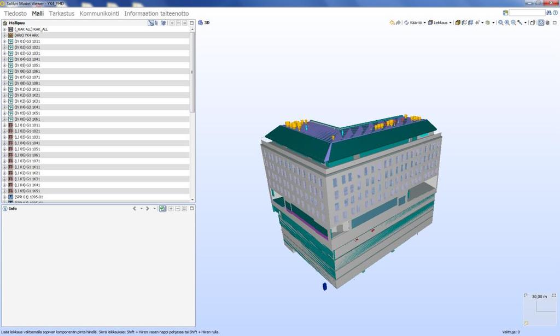Open the viewpoint direction dropdown arrow
The image size is (560, 336).
click(x=482, y=22)
